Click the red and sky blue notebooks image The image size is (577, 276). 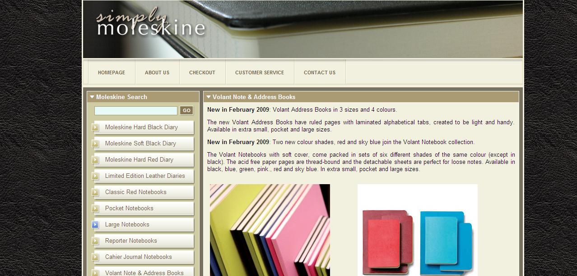[417, 230]
